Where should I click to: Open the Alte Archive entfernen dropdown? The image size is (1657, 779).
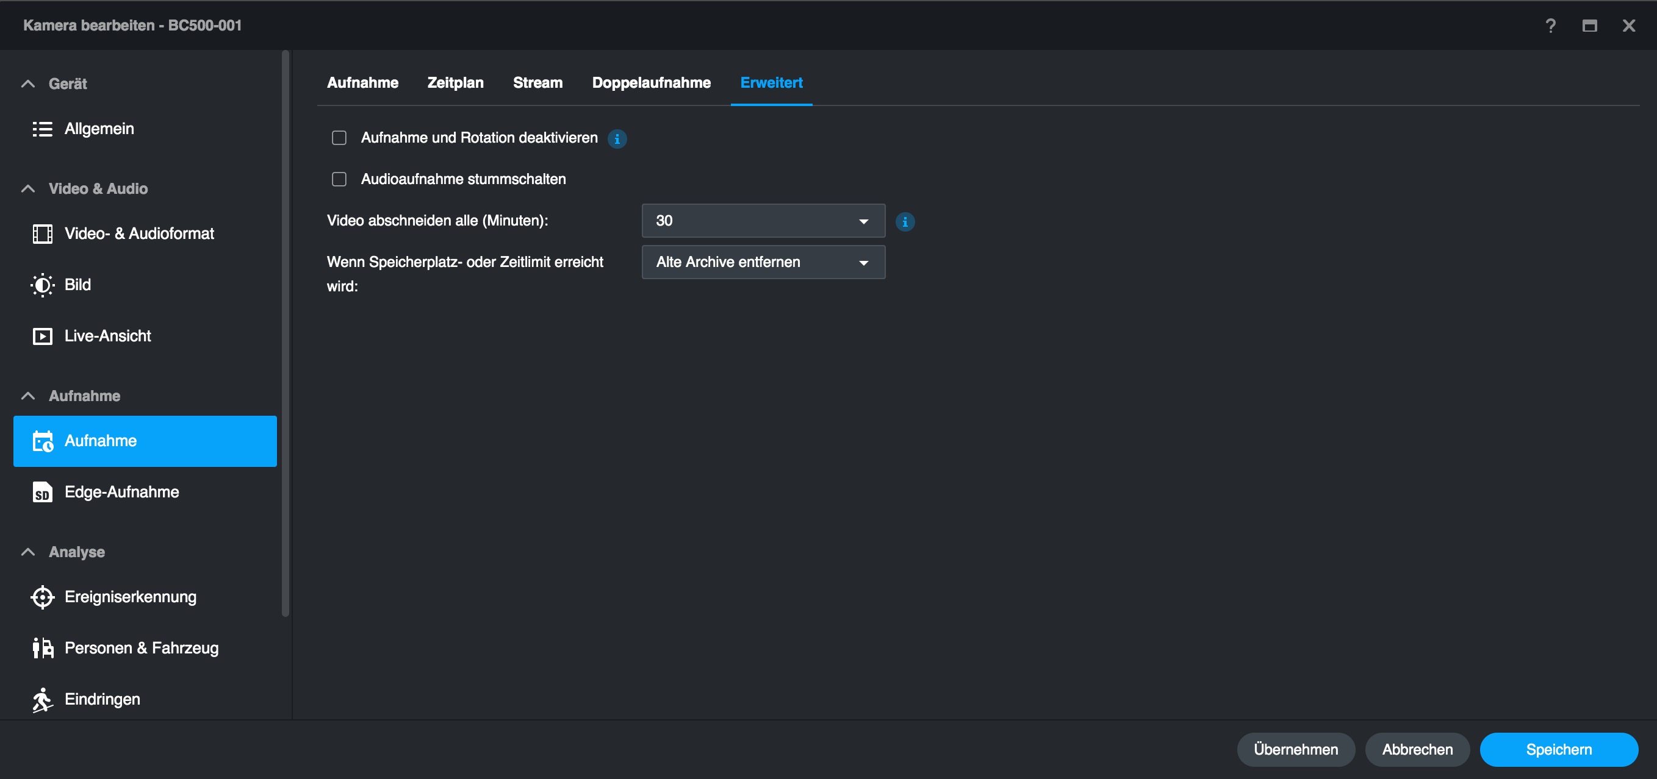click(x=763, y=262)
